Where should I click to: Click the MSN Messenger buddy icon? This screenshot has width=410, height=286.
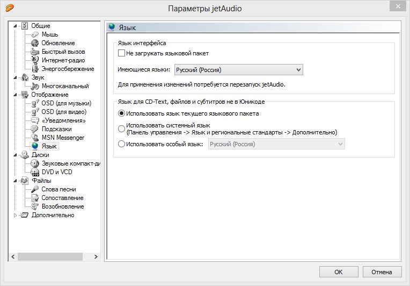(x=35, y=138)
